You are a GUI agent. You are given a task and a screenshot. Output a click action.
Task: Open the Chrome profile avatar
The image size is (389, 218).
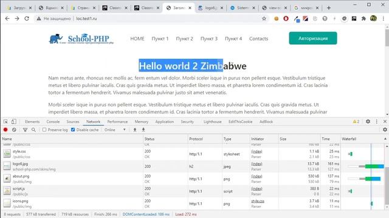(x=373, y=18)
